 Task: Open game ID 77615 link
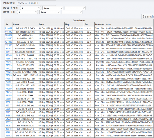tap(9, 62)
